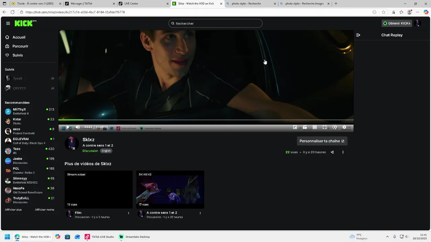The width and height of the screenshot is (431, 242).
Task: Open the 04:48:42 video thumbnail
Action: click(170, 190)
